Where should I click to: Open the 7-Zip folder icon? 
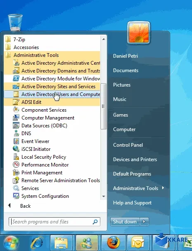tap(8, 40)
